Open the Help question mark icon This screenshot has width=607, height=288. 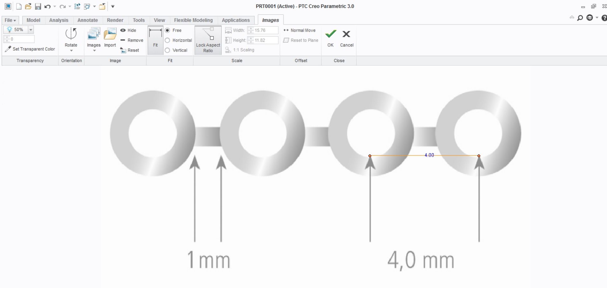(604, 18)
